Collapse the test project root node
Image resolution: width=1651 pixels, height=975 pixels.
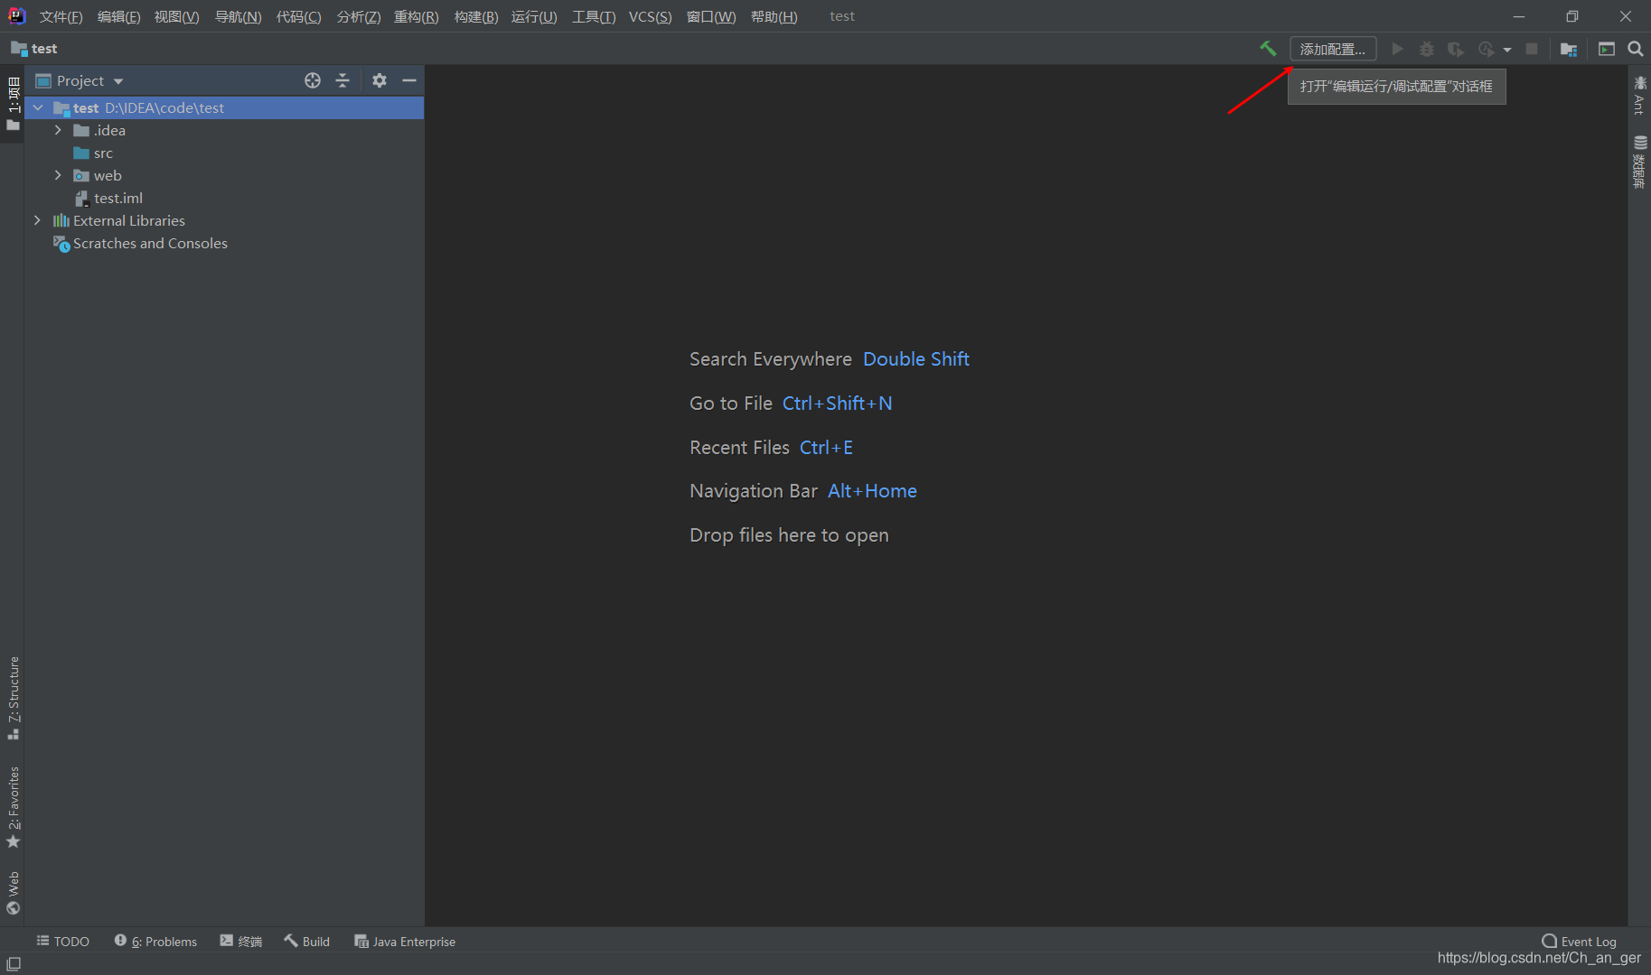pos(38,107)
